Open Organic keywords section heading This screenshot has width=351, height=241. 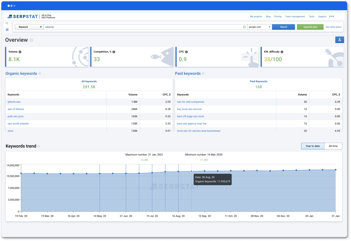[21, 74]
